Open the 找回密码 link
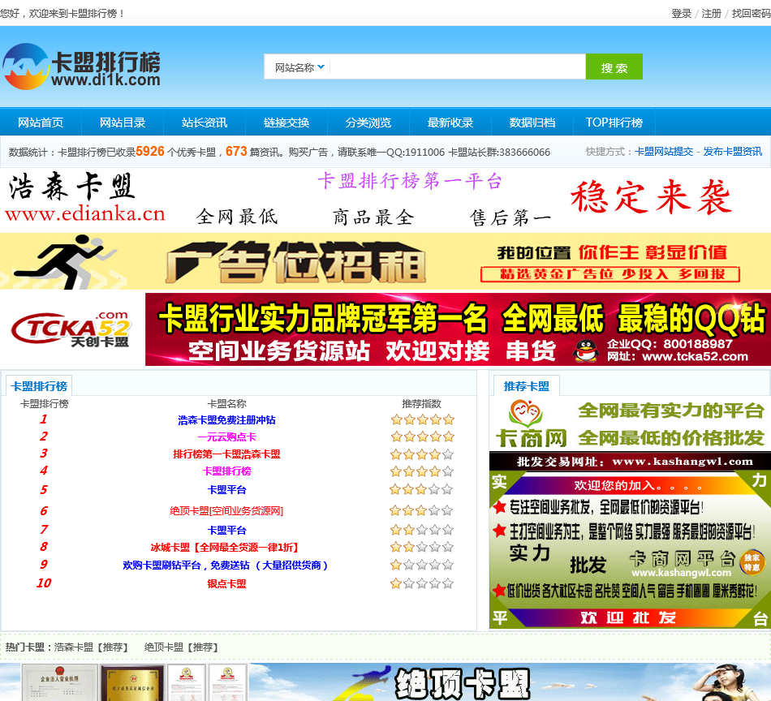Image resolution: width=771 pixels, height=701 pixels. coord(751,13)
